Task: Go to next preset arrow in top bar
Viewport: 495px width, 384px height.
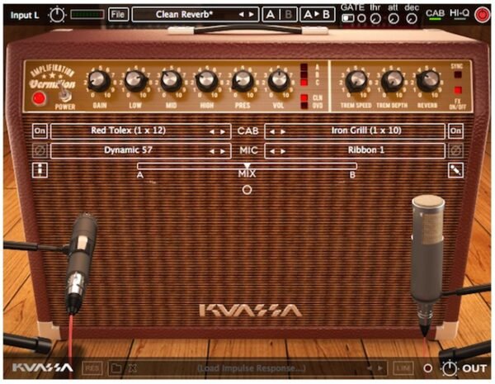Action: tap(251, 15)
